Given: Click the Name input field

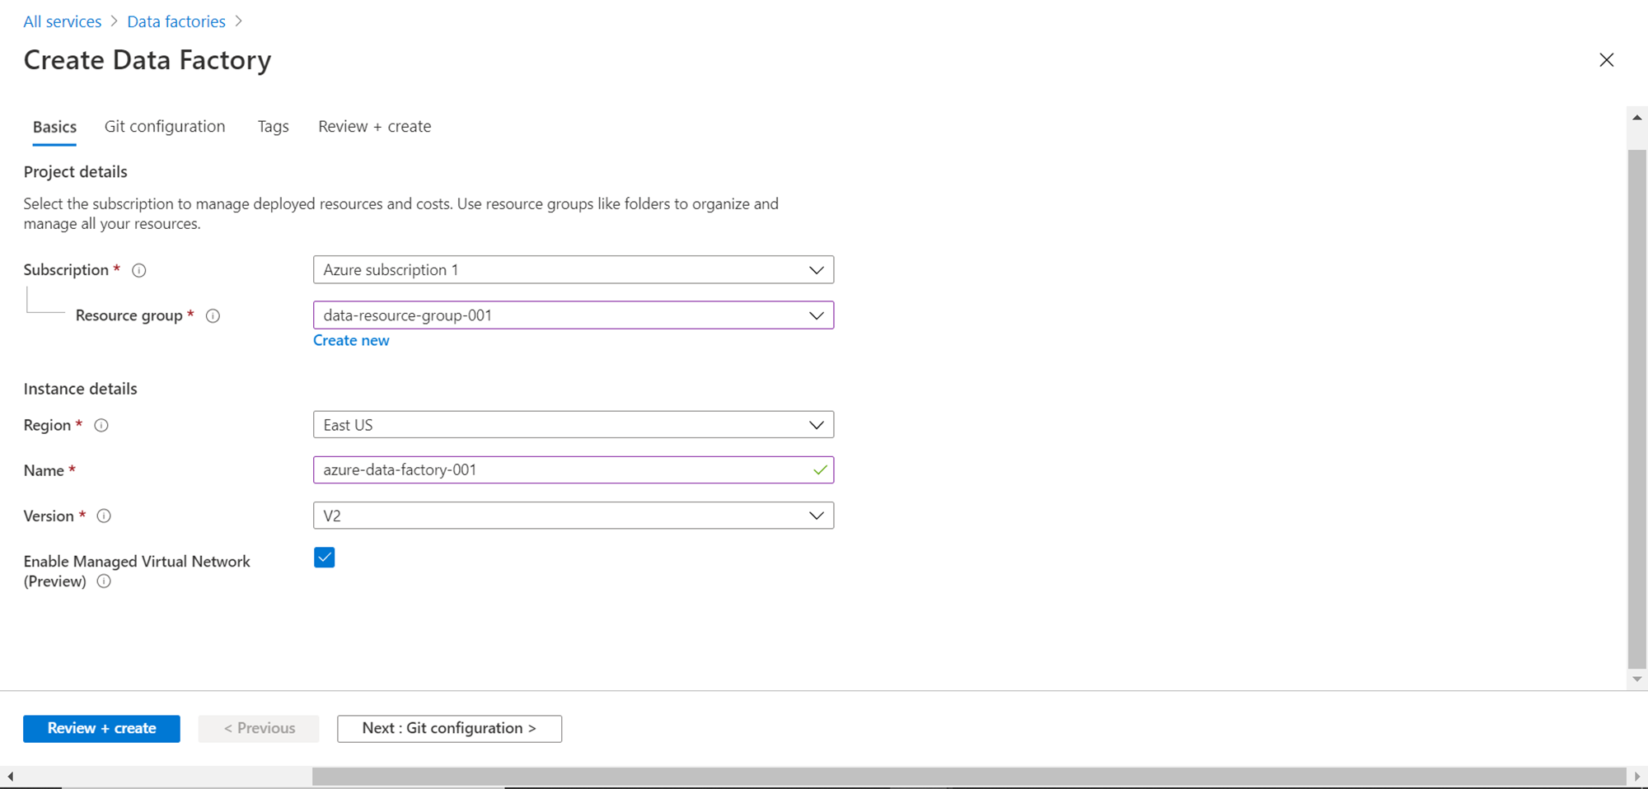Looking at the screenshot, I should click(574, 470).
